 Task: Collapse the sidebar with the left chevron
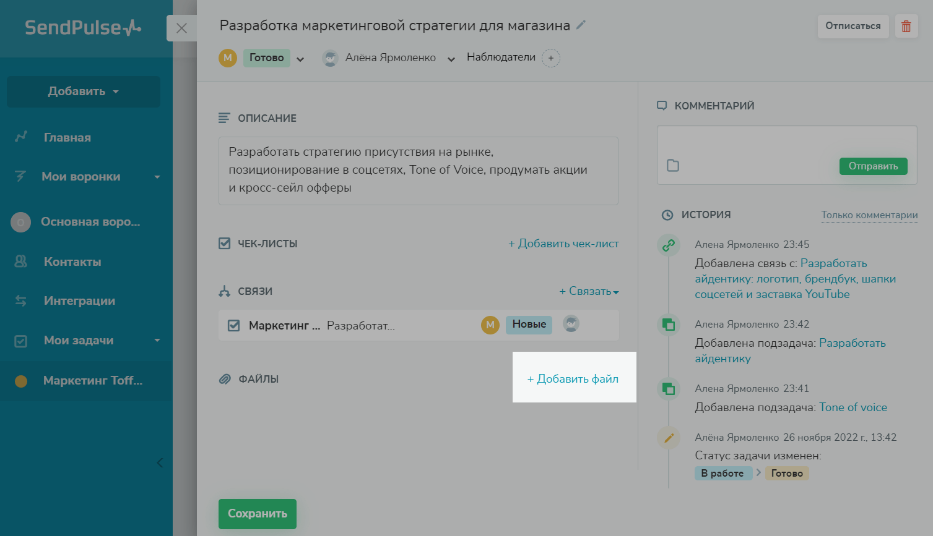[160, 462]
